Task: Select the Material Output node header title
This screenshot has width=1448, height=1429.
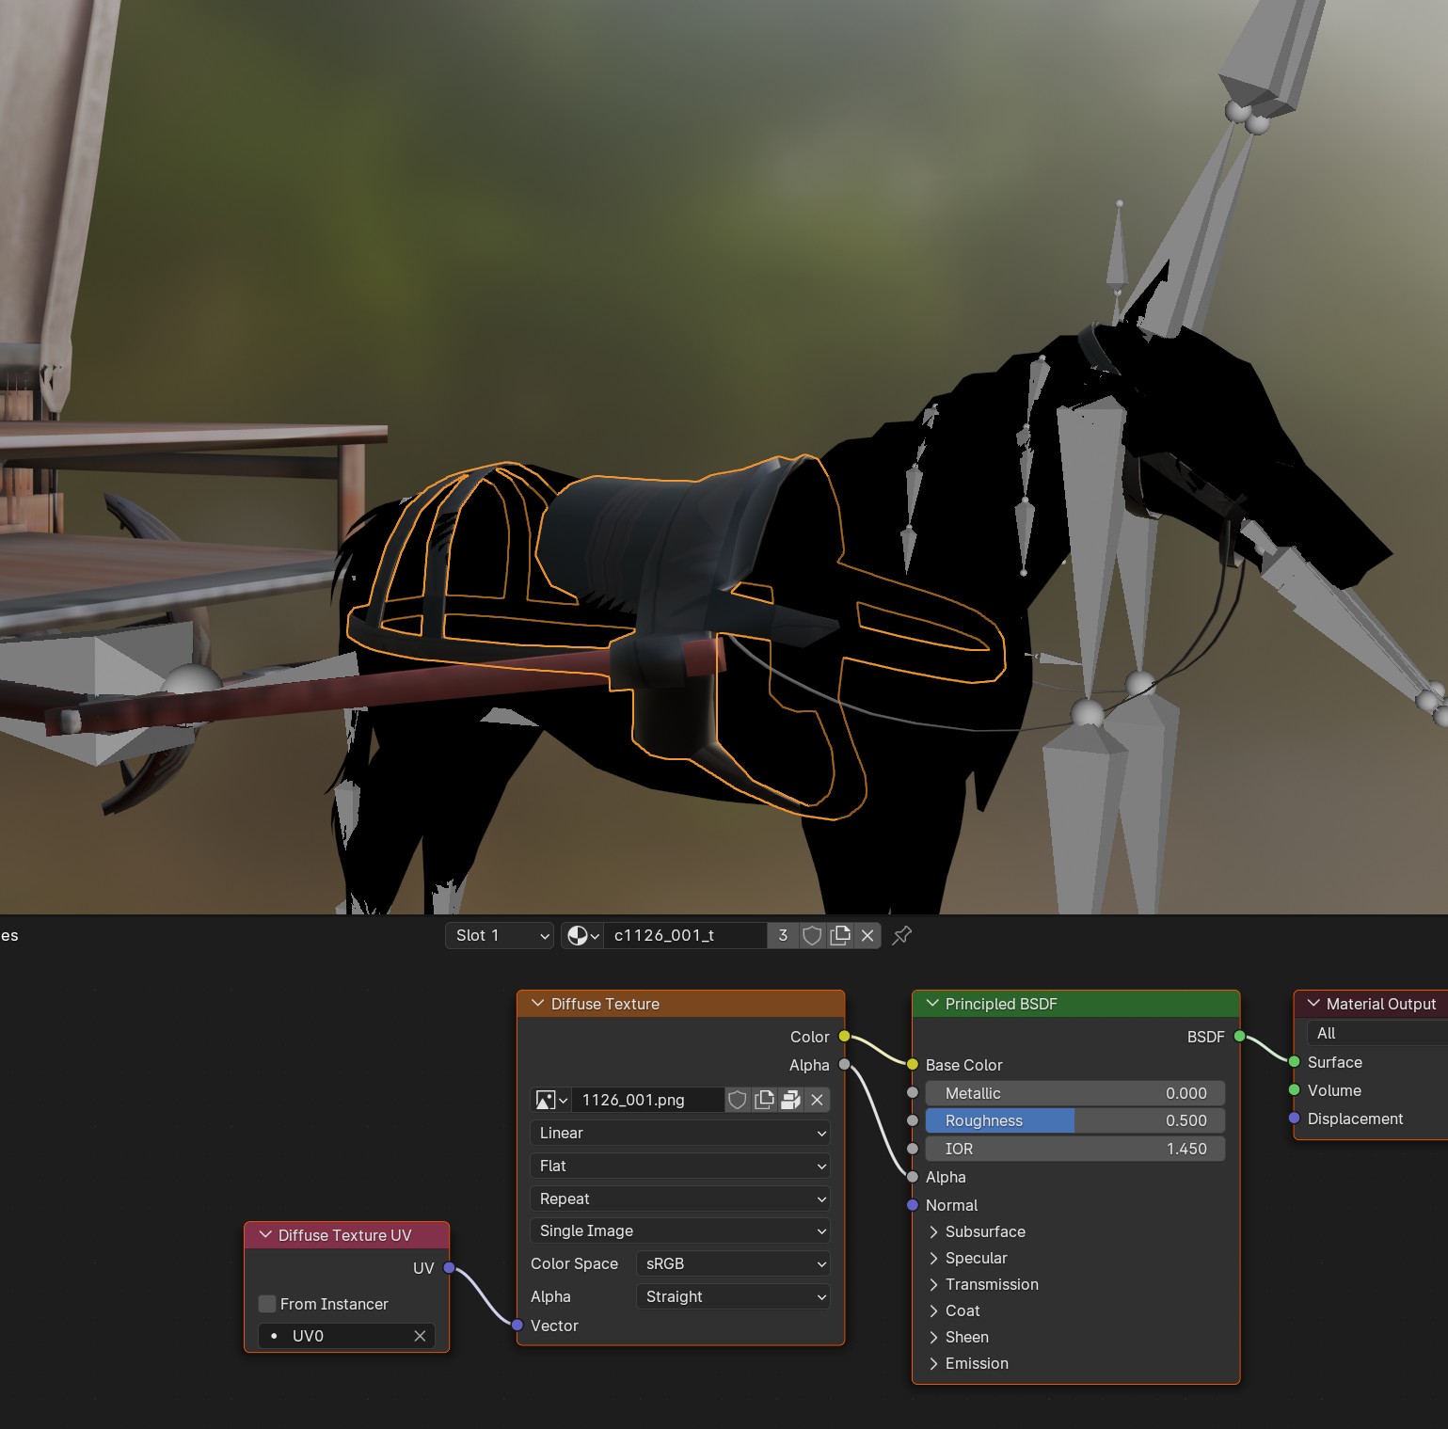Action: click(1381, 1004)
